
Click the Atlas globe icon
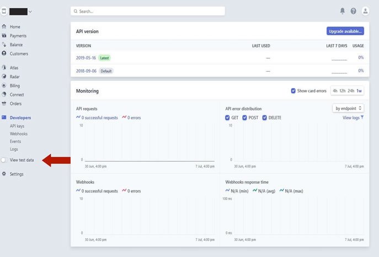4,68
